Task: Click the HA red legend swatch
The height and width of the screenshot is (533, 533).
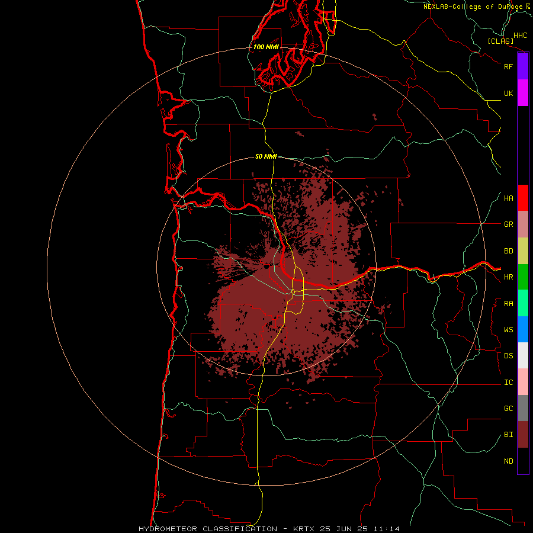Action: pos(523,198)
